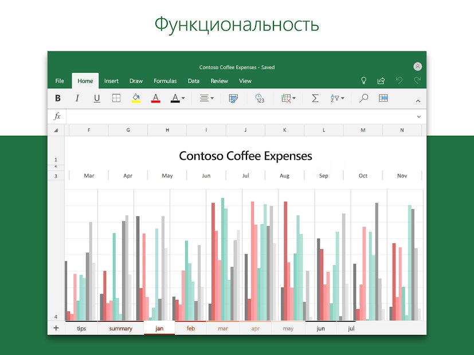Toggle italic formatting
Viewport: 474px width, 355px height.
[x=77, y=98]
